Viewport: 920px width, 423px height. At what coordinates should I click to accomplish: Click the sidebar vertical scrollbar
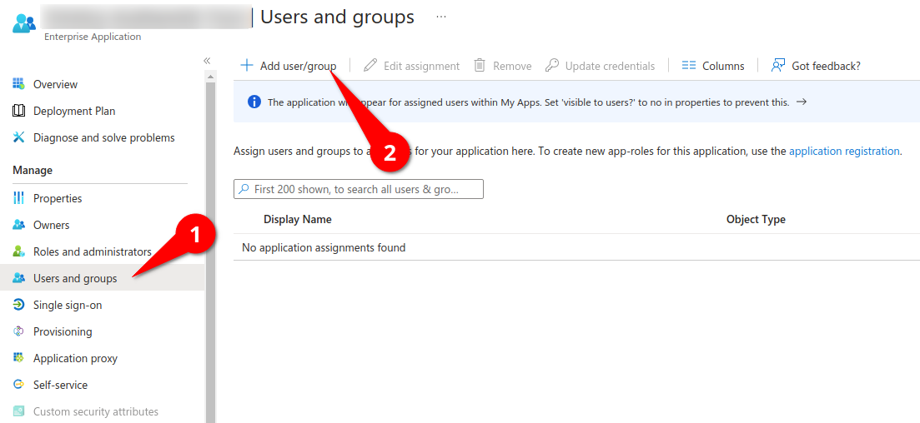(210, 250)
